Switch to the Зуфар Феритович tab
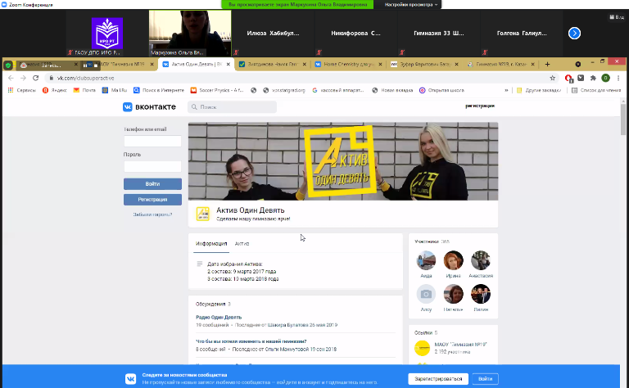The height and width of the screenshot is (388, 629). [424, 64]
